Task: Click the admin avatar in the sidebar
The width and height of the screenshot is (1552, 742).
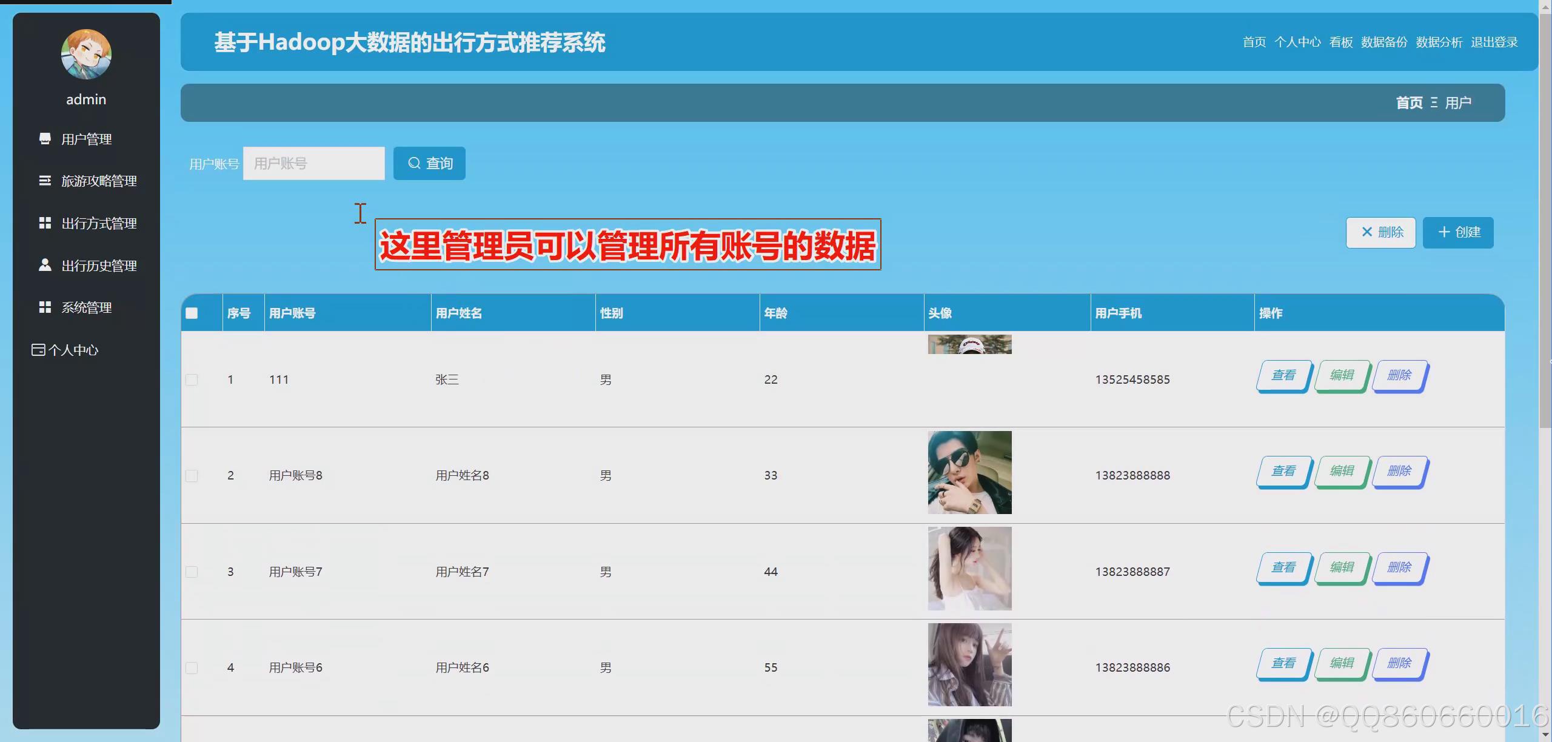Action: tap(86, 55)
